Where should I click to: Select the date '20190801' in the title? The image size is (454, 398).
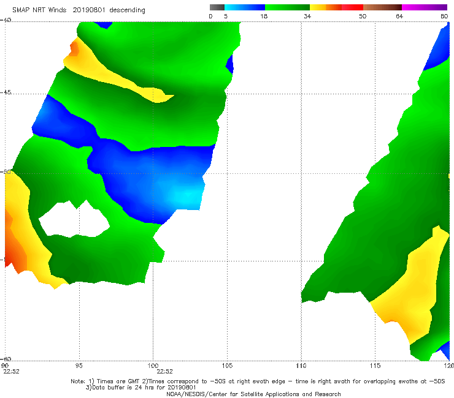click(x=88, y=10)
